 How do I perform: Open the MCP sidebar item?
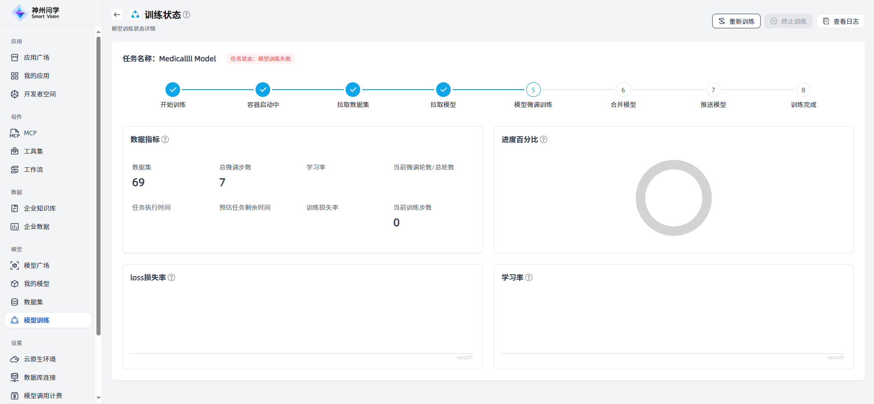[30, 133]
